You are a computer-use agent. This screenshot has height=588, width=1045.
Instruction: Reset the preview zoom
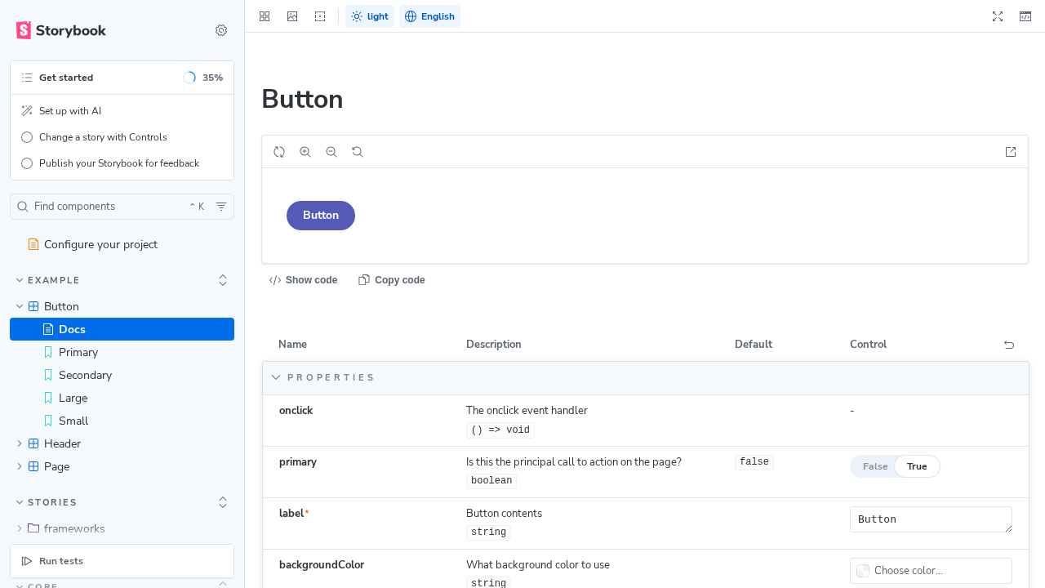(x=358, y=152)
